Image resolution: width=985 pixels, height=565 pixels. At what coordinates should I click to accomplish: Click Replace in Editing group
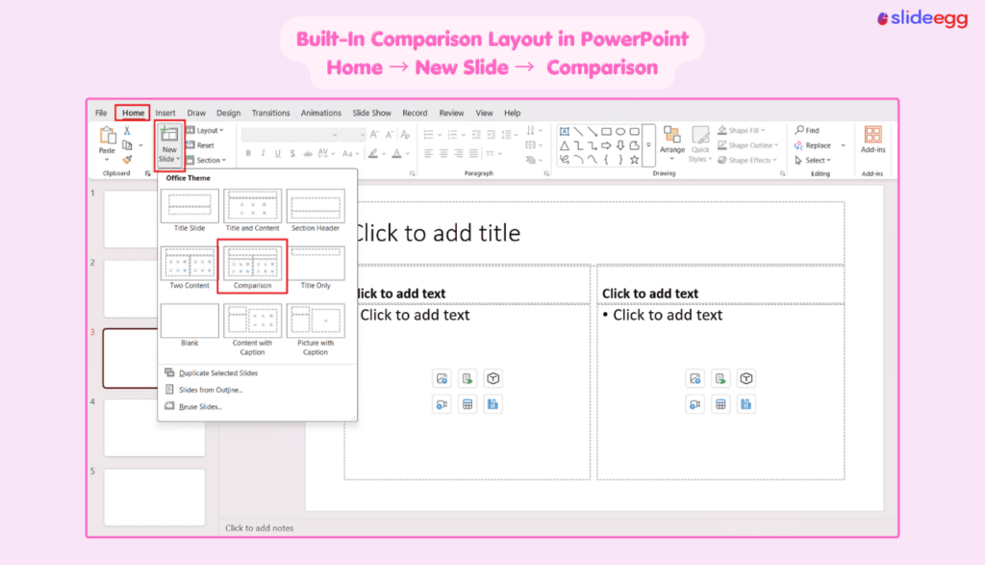(812, 145)
